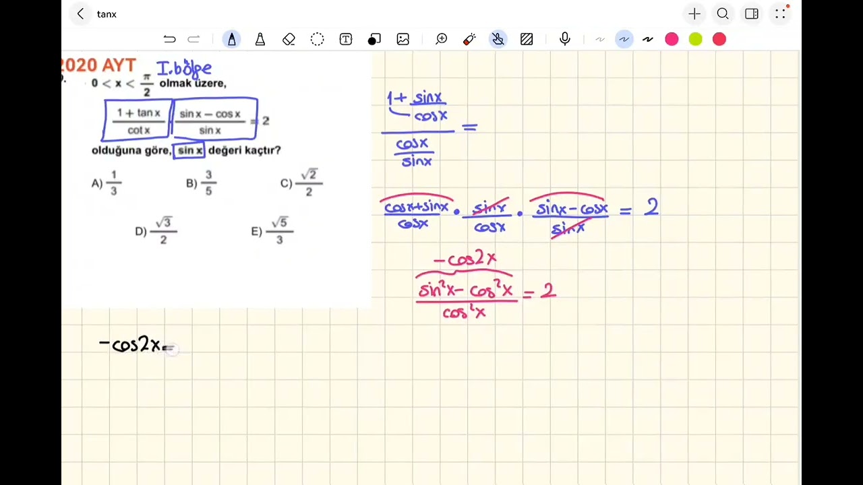863x485 pixels.
Task: Click the boxed '1 + tan x / cot x' fraction
Action: point(138,121)
